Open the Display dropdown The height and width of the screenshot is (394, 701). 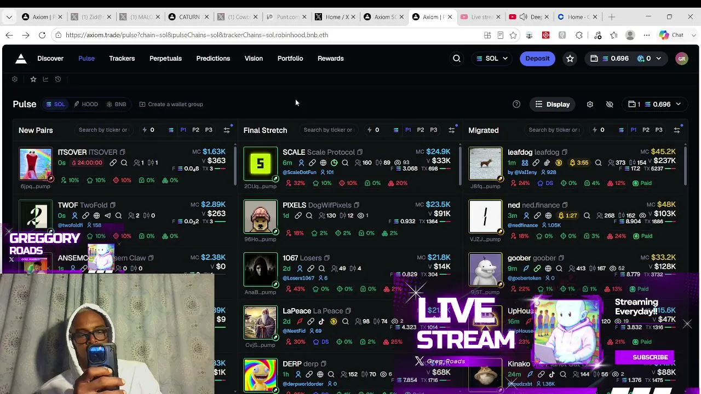point(553,104)
